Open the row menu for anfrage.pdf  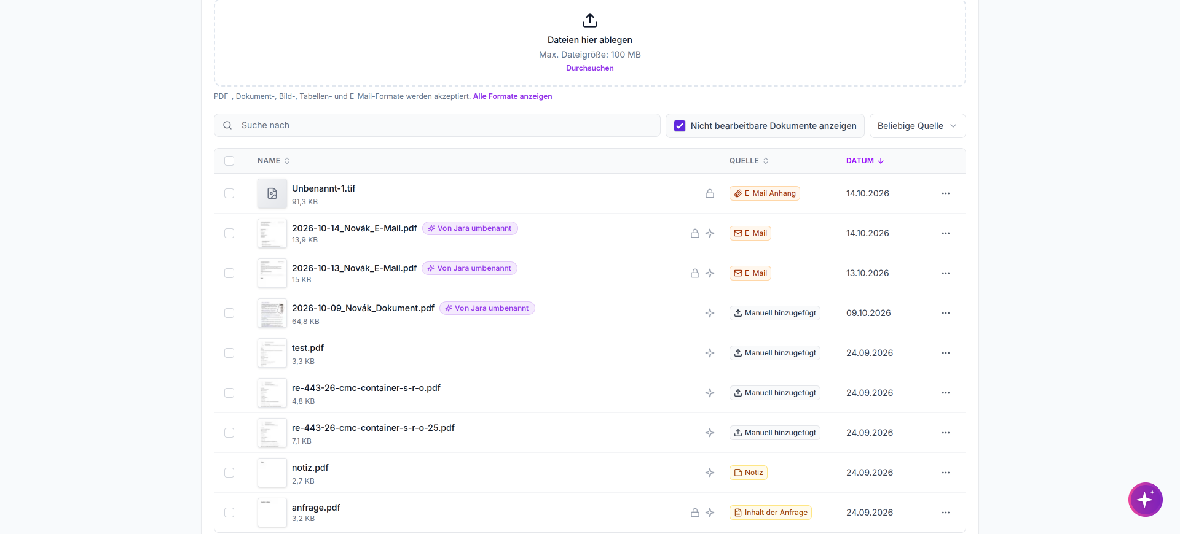(x=946, y=513)
